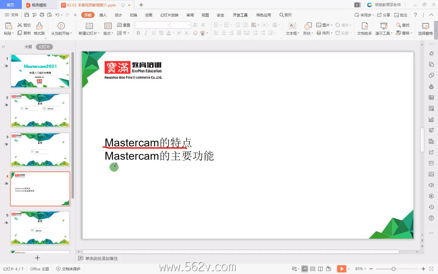Open the picture icon in right sidebar
Image resolution: width=438 pixels, height=274 pixels.
click(431, 174)
